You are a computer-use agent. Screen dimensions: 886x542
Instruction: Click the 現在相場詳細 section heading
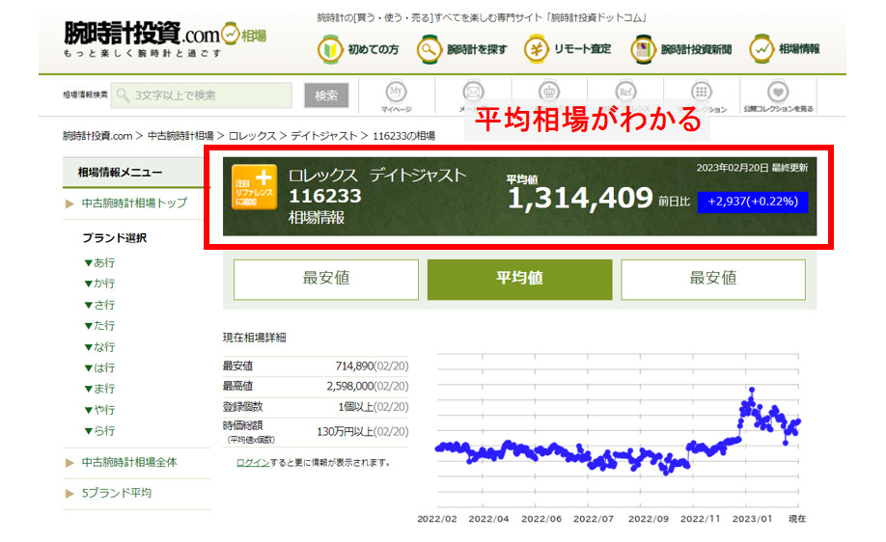click(x=254, y=338)
